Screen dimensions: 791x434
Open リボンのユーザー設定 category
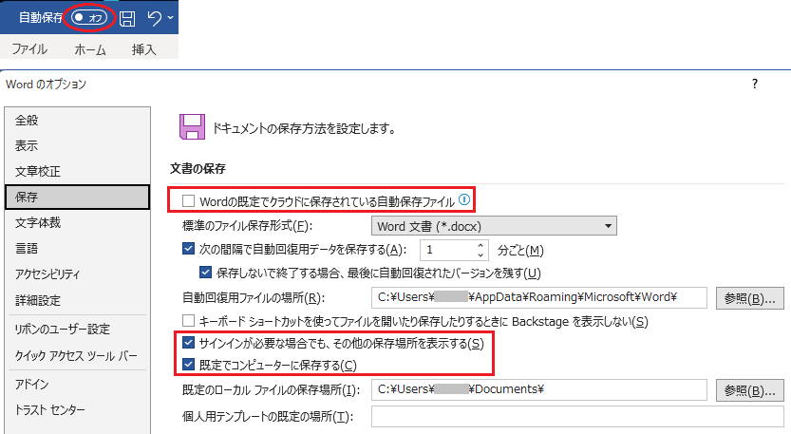tap(77, 329)
